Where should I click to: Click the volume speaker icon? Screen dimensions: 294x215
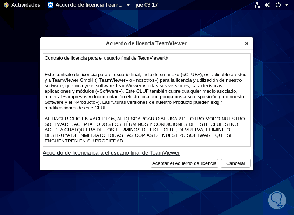(x=267, y=5)
